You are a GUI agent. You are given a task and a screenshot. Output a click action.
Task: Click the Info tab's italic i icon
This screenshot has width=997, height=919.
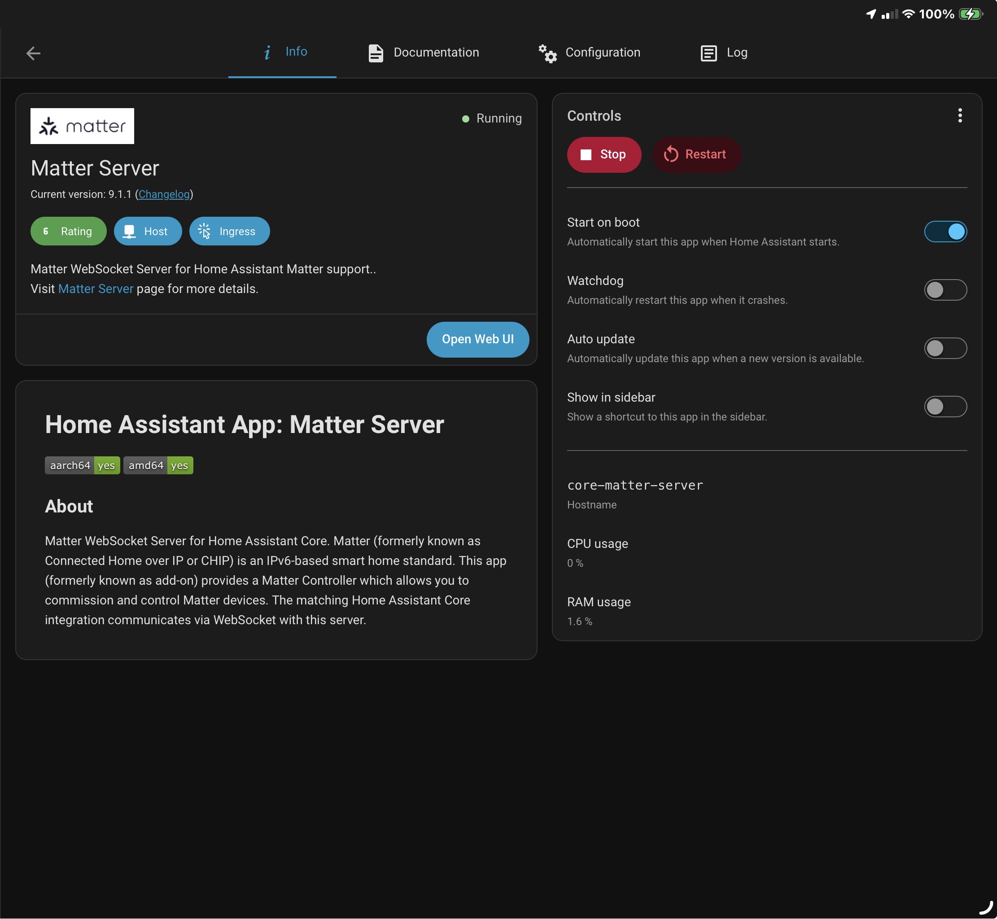click(x=267, y=52)
